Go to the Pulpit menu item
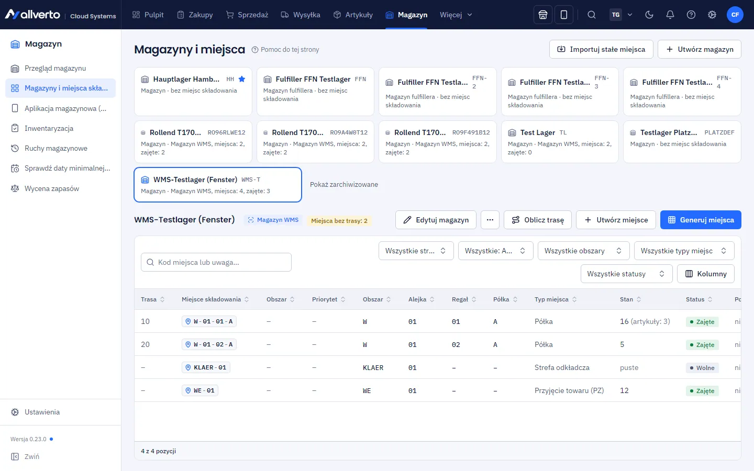754x471 pixels. tap(148, 15)
